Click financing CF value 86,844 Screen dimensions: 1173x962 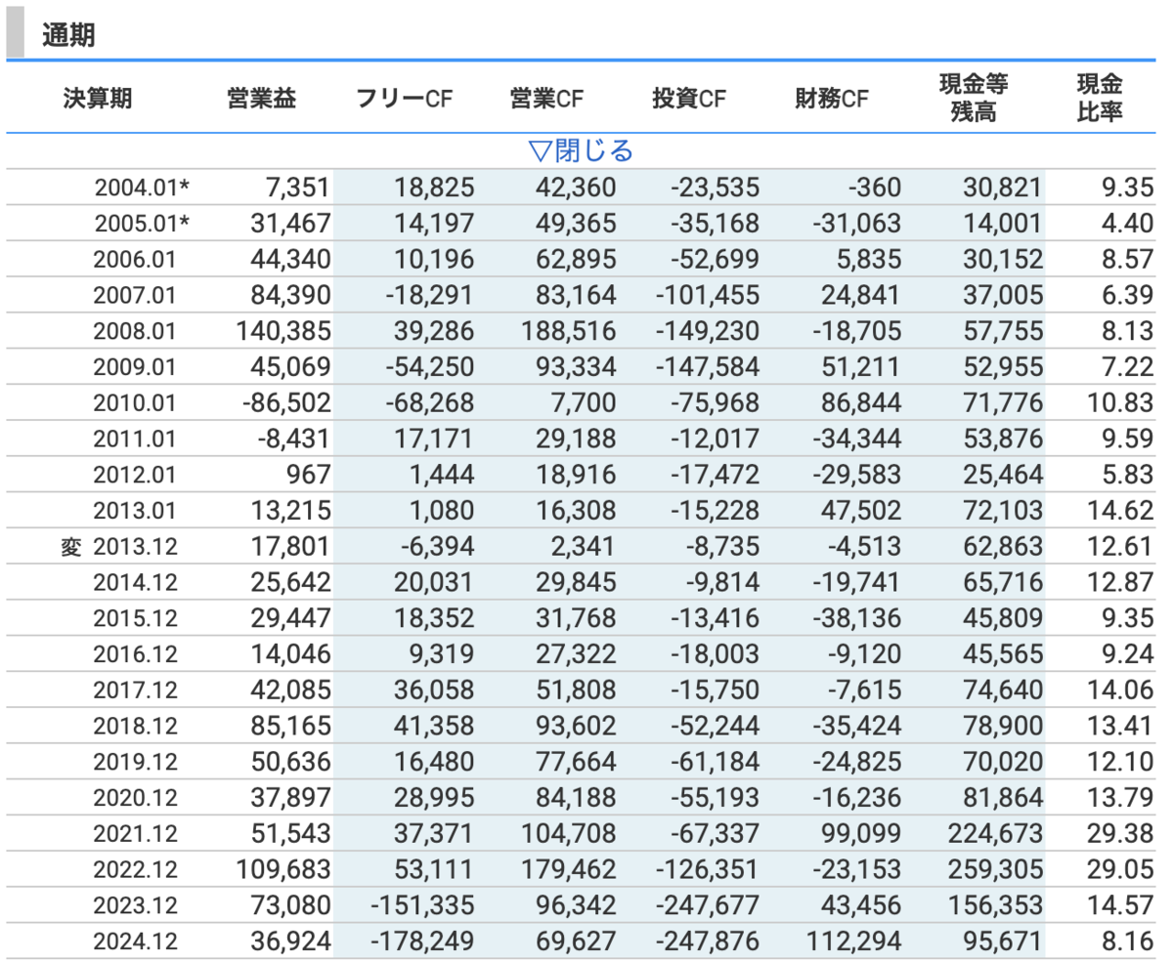[x=861, y=402]
